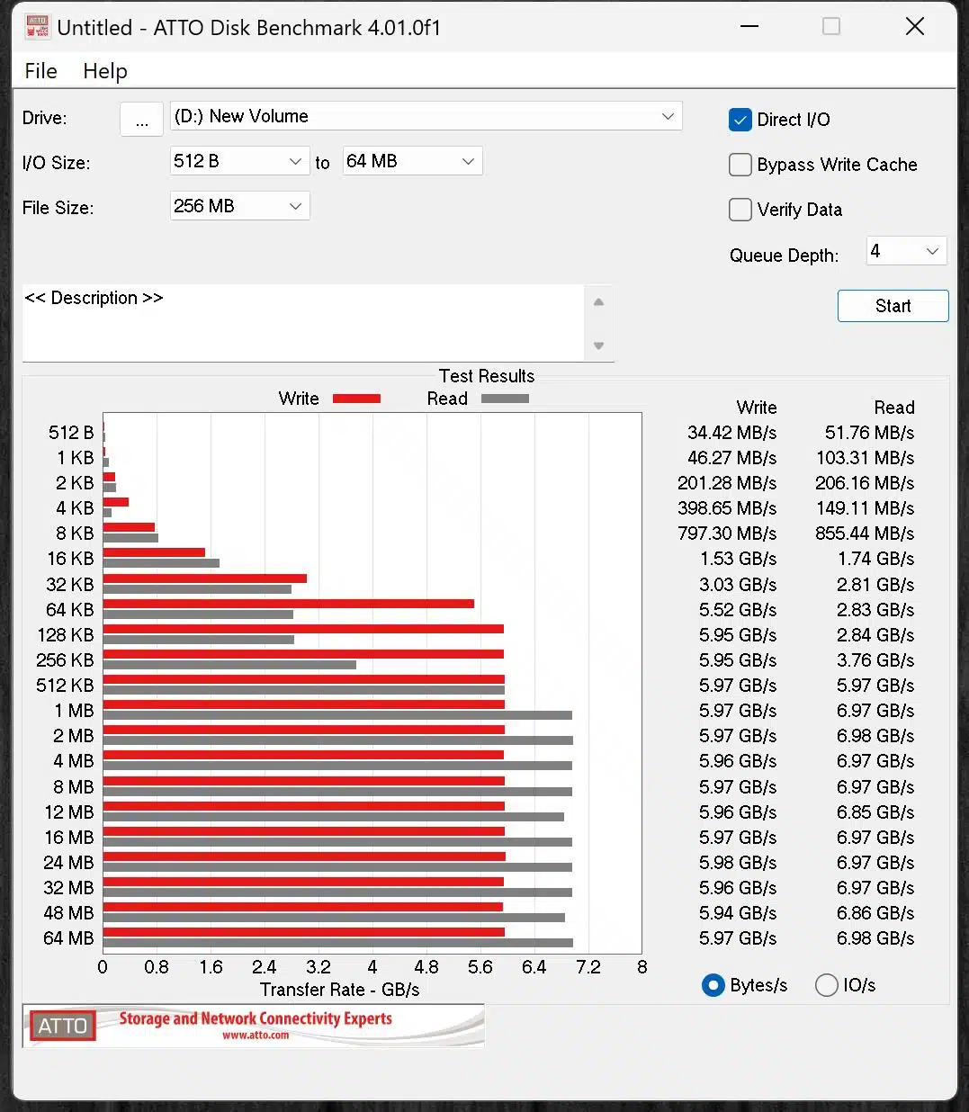Click the ATTO app icon in title bar
The image size is (969, 1112).
pos(37,27)
